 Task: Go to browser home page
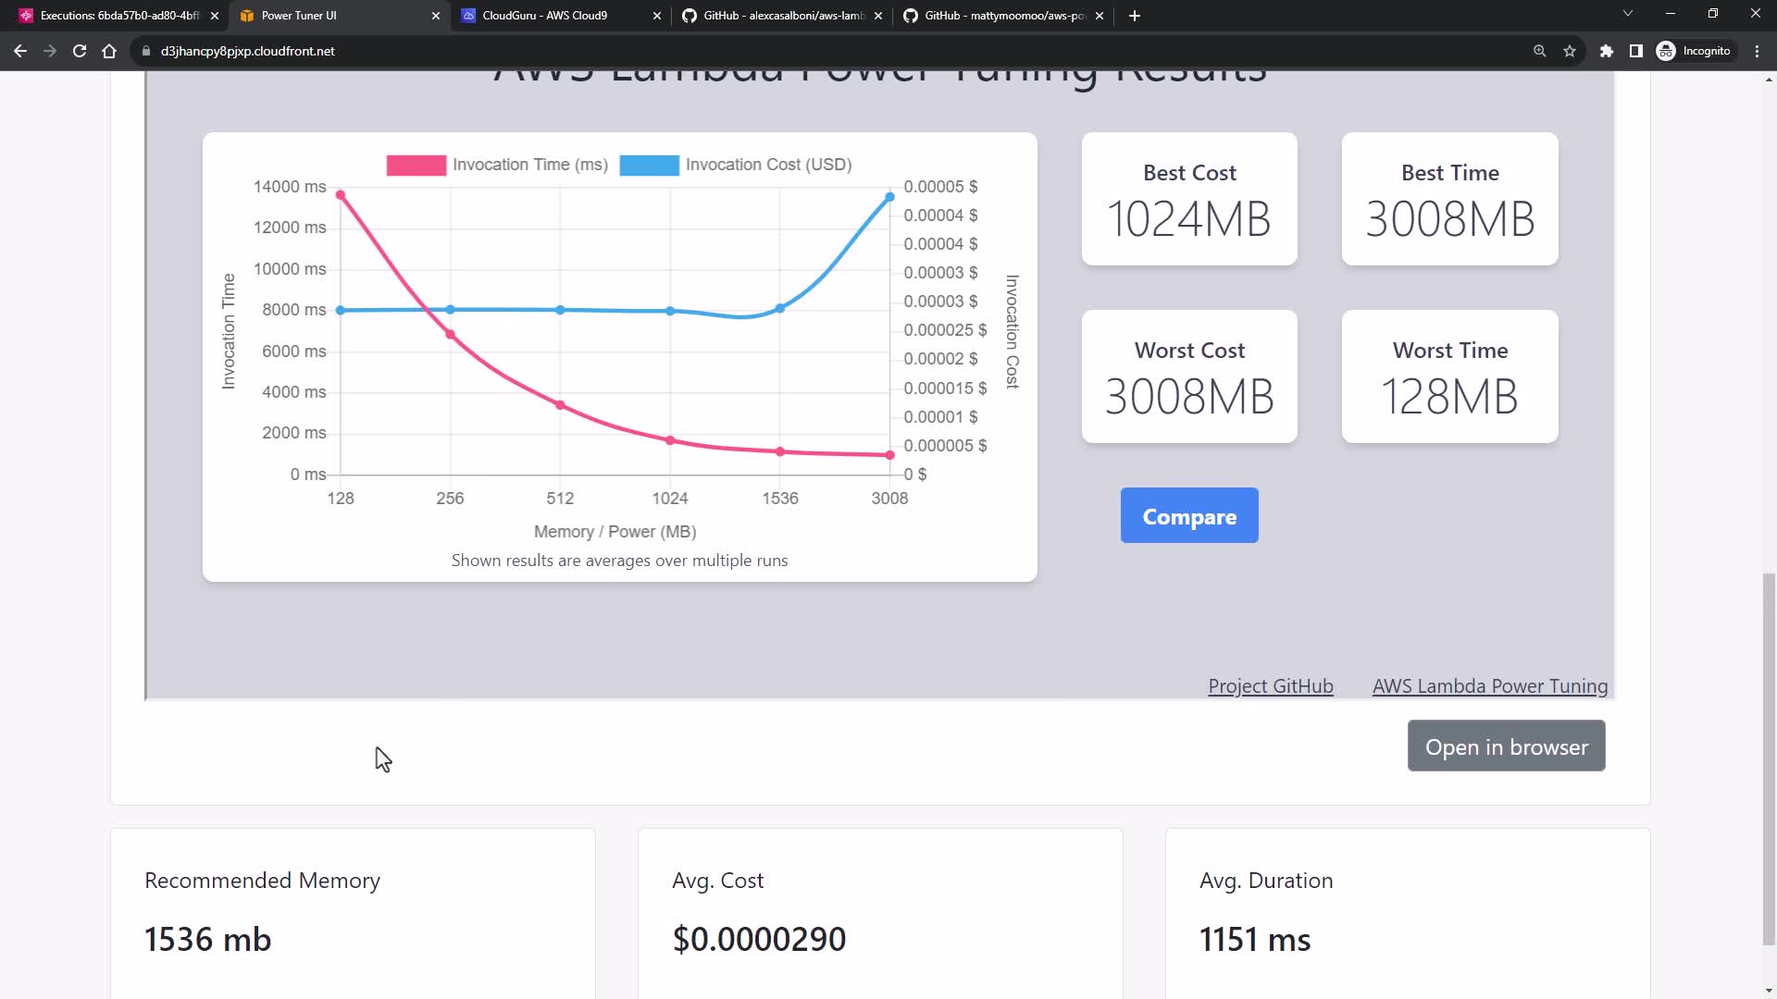109,51
